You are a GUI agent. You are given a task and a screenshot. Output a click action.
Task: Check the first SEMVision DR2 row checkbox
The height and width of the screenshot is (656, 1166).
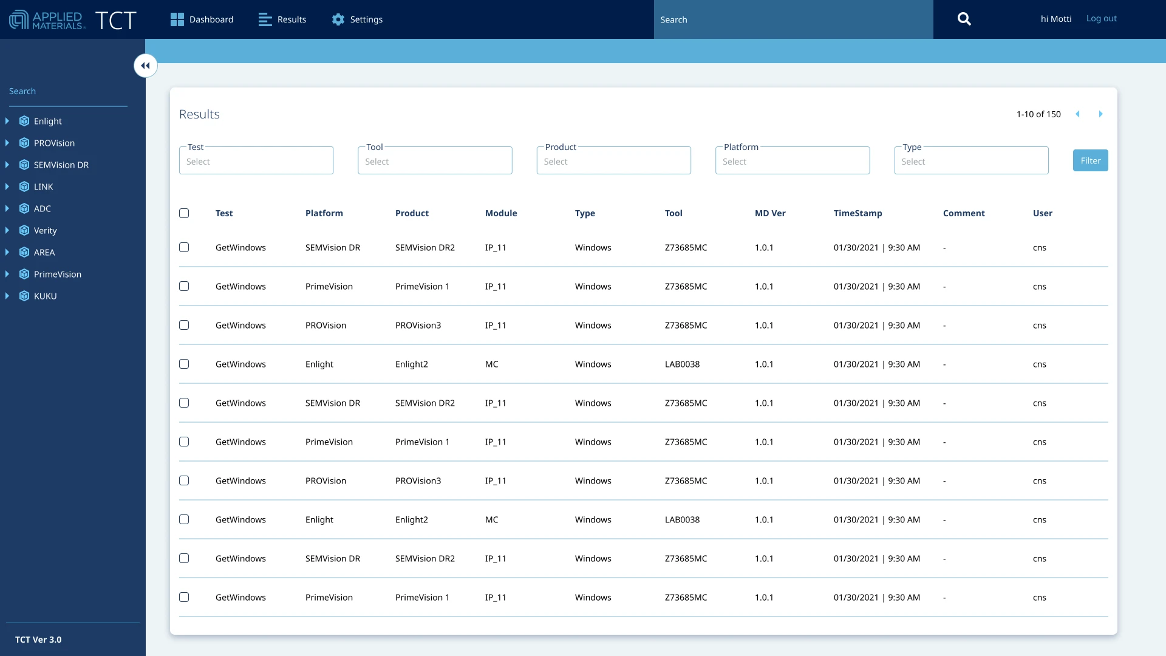pos(184,247)
